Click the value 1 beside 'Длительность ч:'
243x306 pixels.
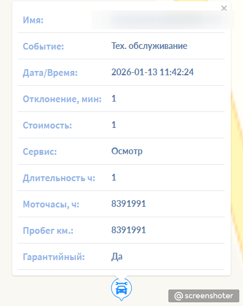tap(114, 177)
